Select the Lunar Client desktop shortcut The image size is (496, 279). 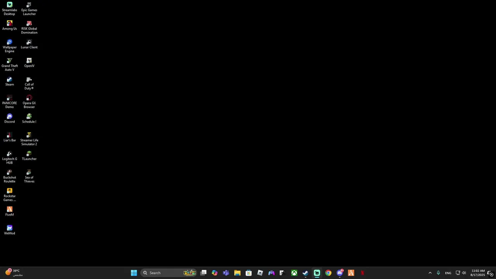point(29,44)
